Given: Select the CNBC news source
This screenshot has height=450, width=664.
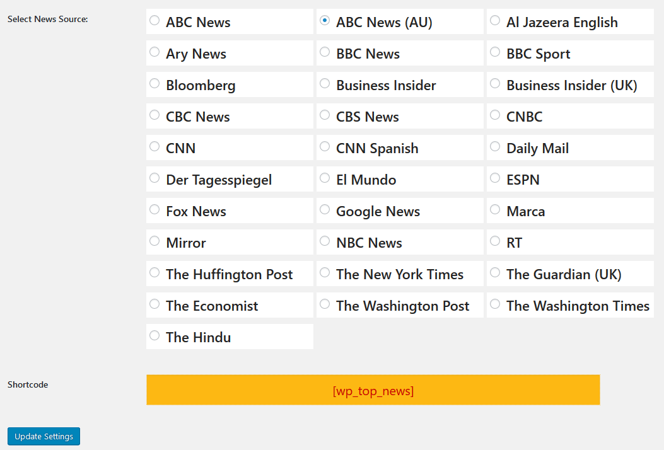Looking at the screenshot, I should (495, 115).
